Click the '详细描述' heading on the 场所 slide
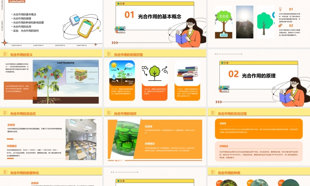 [x=150, y=144]
